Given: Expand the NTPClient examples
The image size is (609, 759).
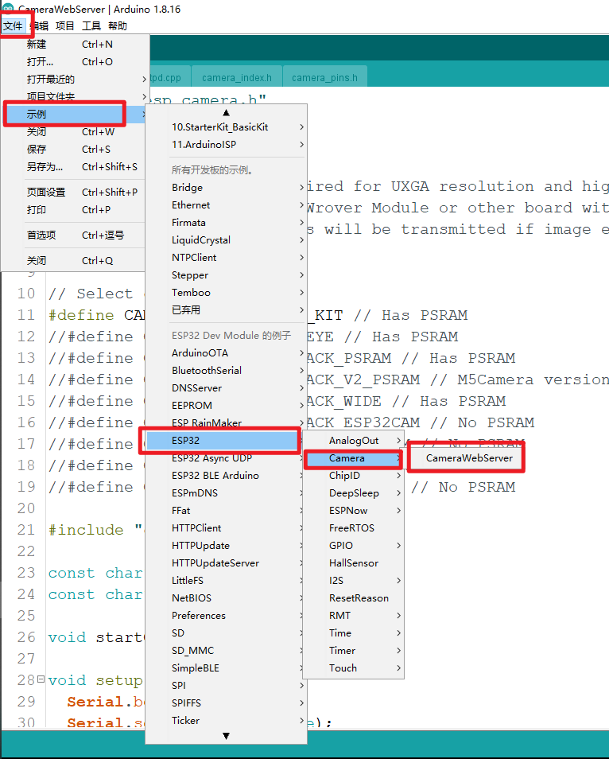Looking at the screenshot, I should pyautogui.click(x=226, y=258).
